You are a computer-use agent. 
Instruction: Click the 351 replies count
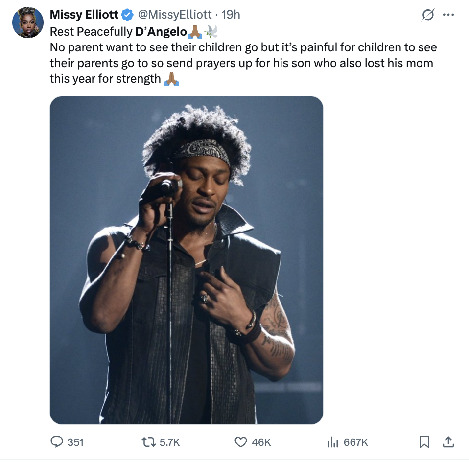pos(75,442)
